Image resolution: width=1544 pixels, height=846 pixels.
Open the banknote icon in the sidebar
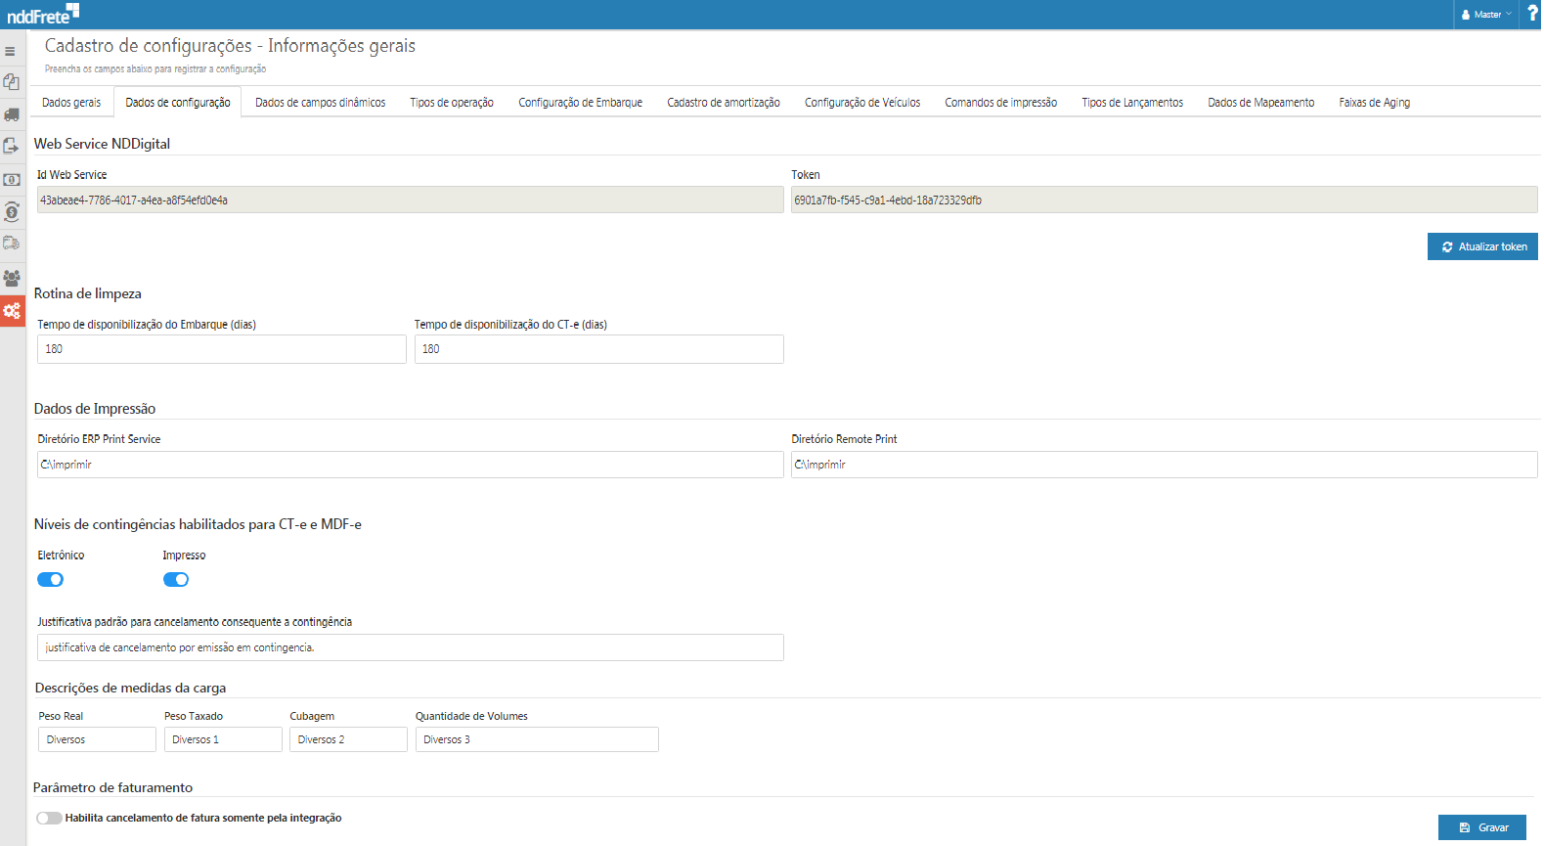[12, 180]
